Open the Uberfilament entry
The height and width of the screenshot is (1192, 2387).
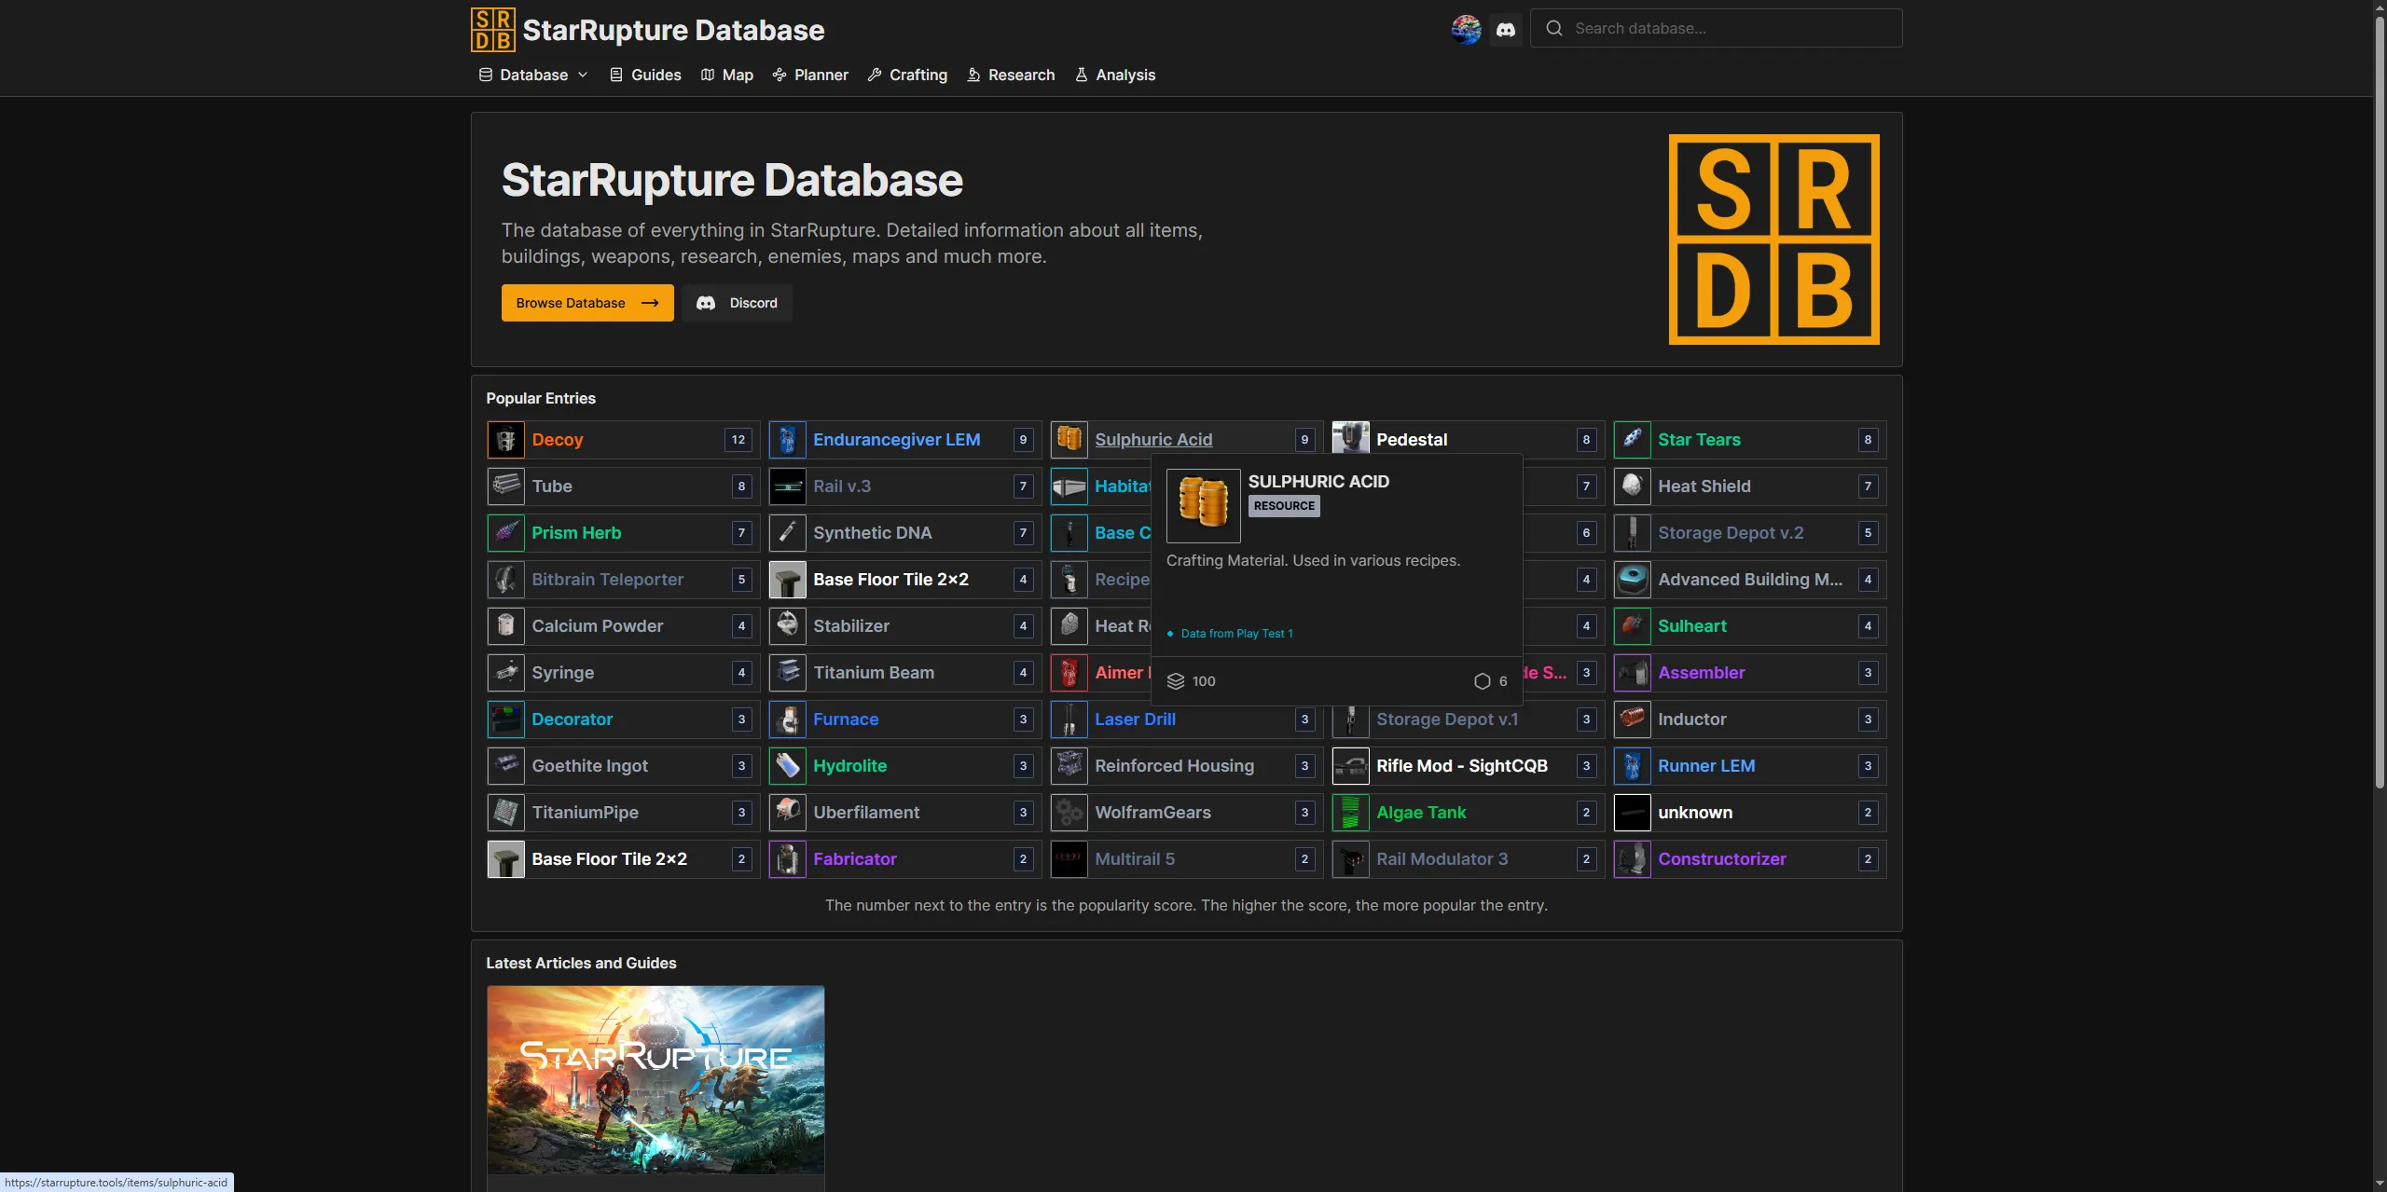pos(904,813)
